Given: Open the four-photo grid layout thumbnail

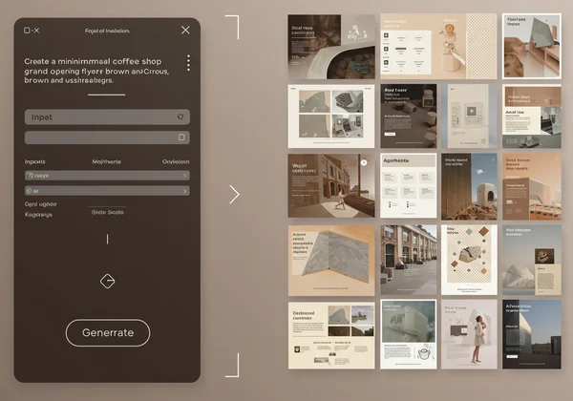Looking at the screenshot, I should click(331, 116).
